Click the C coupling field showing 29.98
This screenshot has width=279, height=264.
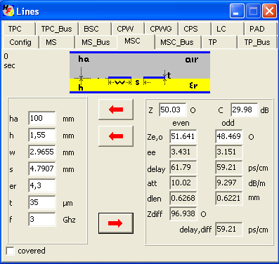coord(245,110)
